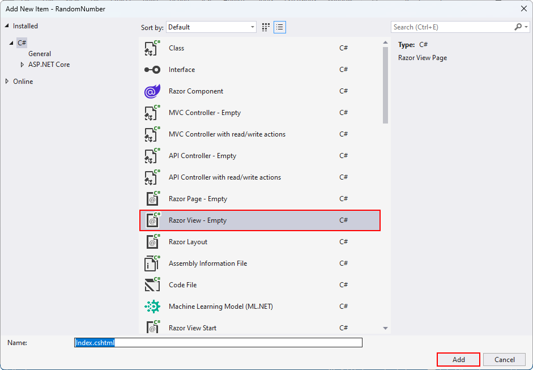Select the Razor Component template icon
533x370 pixels.
[152, 91]
